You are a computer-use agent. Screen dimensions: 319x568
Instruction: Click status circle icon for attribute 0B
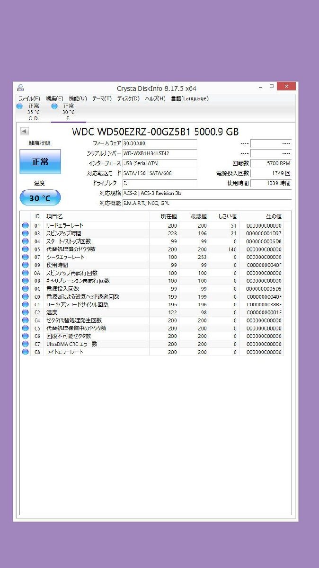(x=25, y=281)
